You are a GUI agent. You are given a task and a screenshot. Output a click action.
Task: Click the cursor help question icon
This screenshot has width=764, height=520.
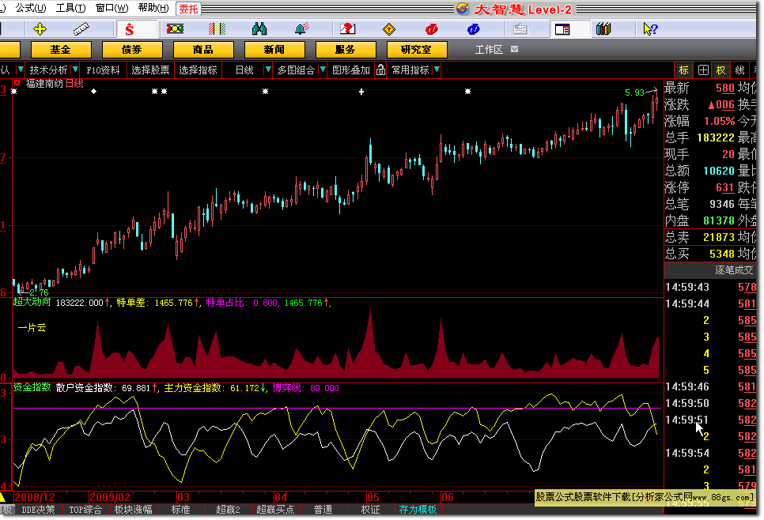(x=650, y=29)
